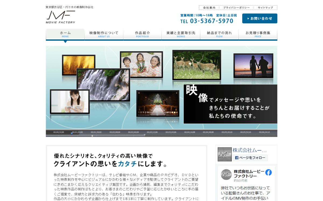Viewport: 323px width, 201px height.
Task: Click the woman reading thumbnail
Action: [70, 102]
